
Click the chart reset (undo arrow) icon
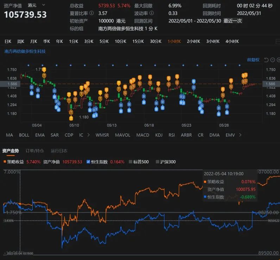266,60
